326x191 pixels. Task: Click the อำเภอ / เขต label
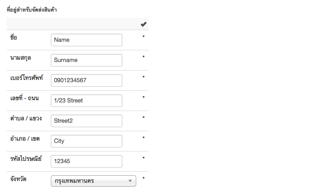click(25, 139)
